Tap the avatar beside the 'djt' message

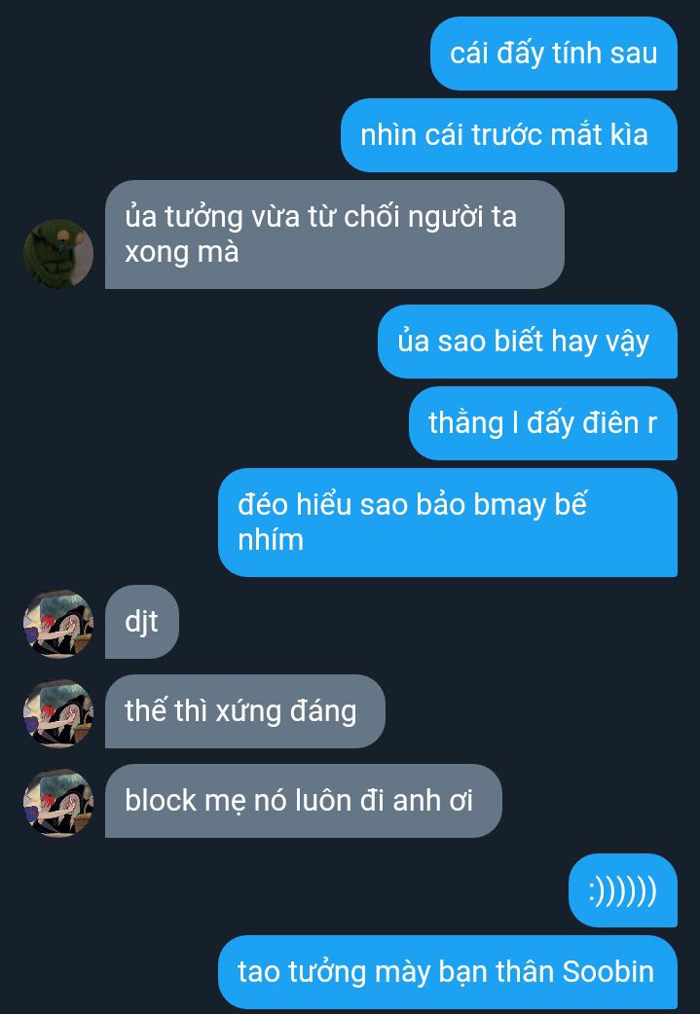[x=58, y=624]
